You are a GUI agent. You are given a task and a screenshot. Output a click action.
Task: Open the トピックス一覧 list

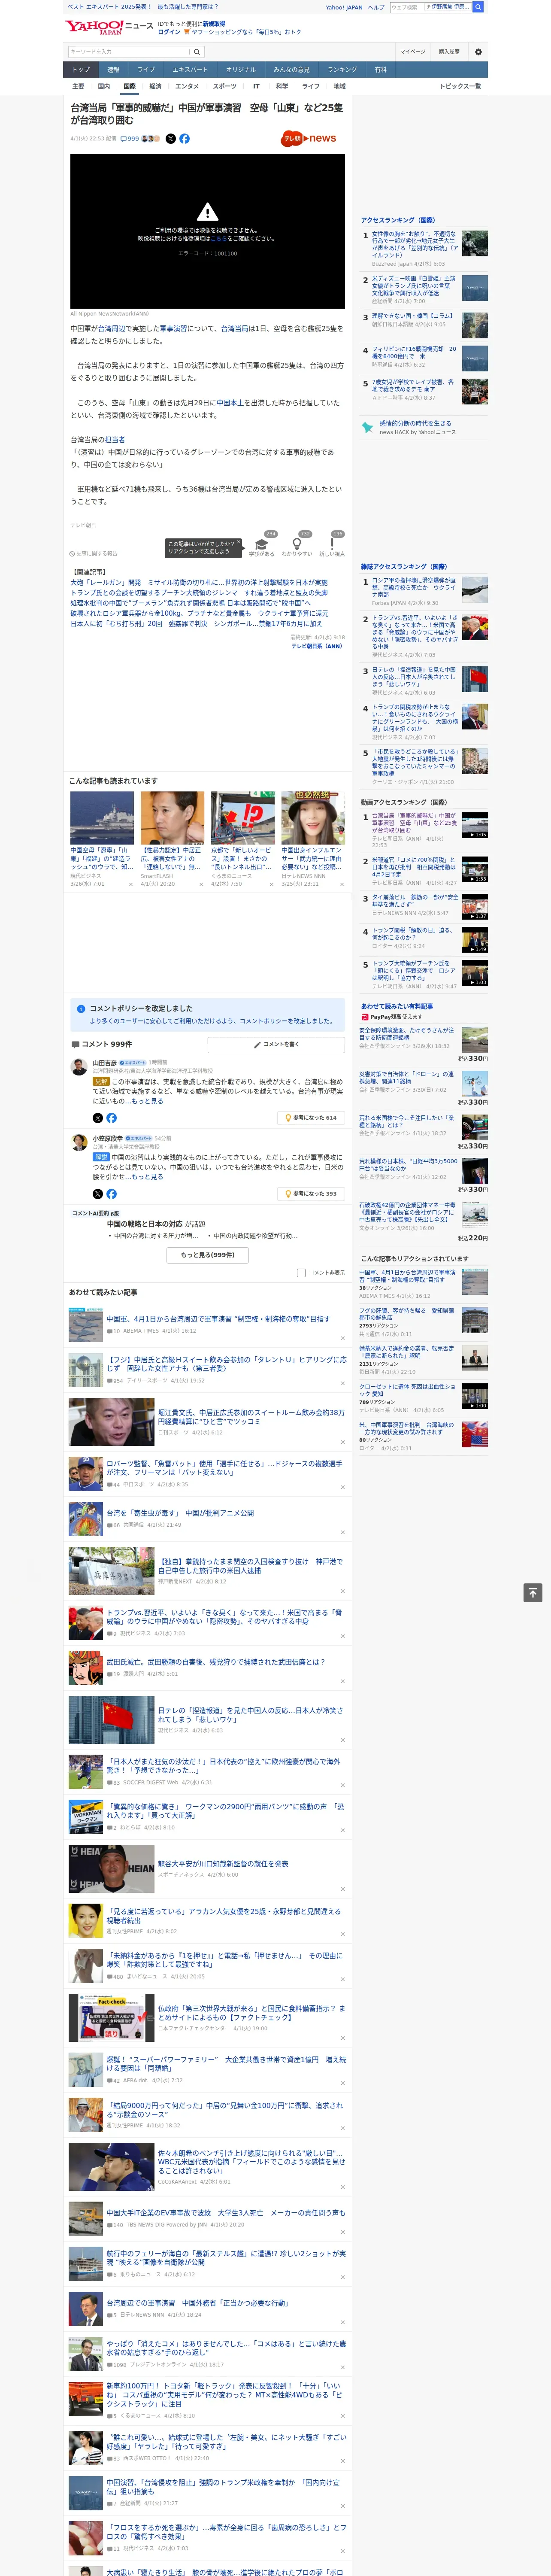click(x=460, y=86)
